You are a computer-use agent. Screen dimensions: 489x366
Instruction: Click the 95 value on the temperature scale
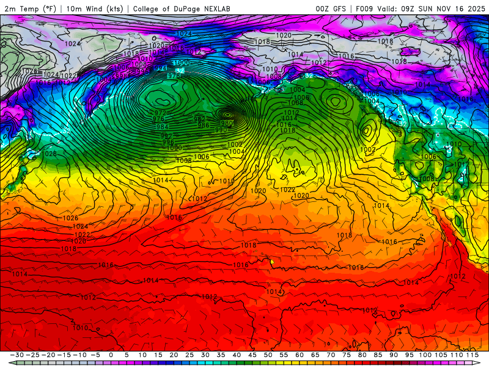pos(409,355)
